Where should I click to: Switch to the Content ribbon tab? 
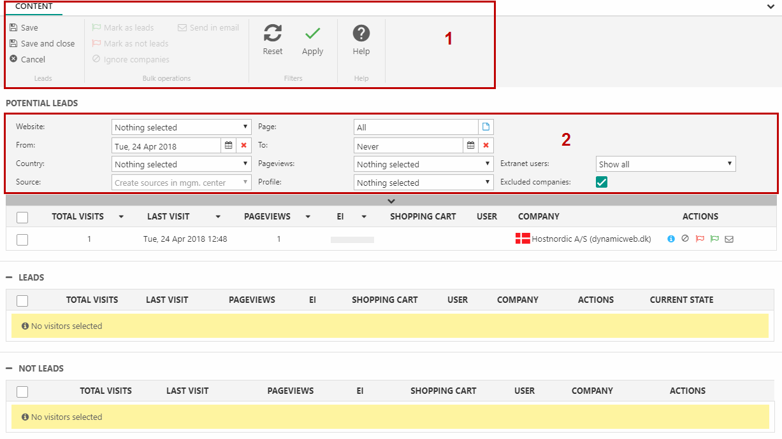(x=34, y=6)
